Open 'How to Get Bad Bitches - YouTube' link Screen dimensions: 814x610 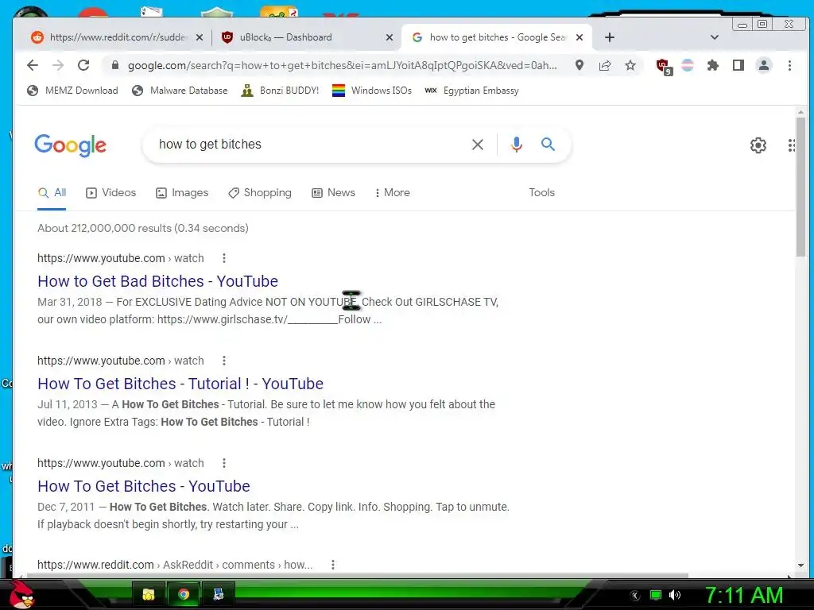tap(158, 281)
